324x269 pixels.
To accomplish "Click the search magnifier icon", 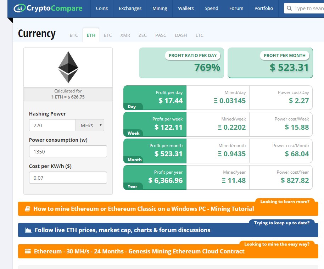I will (289, 8).
